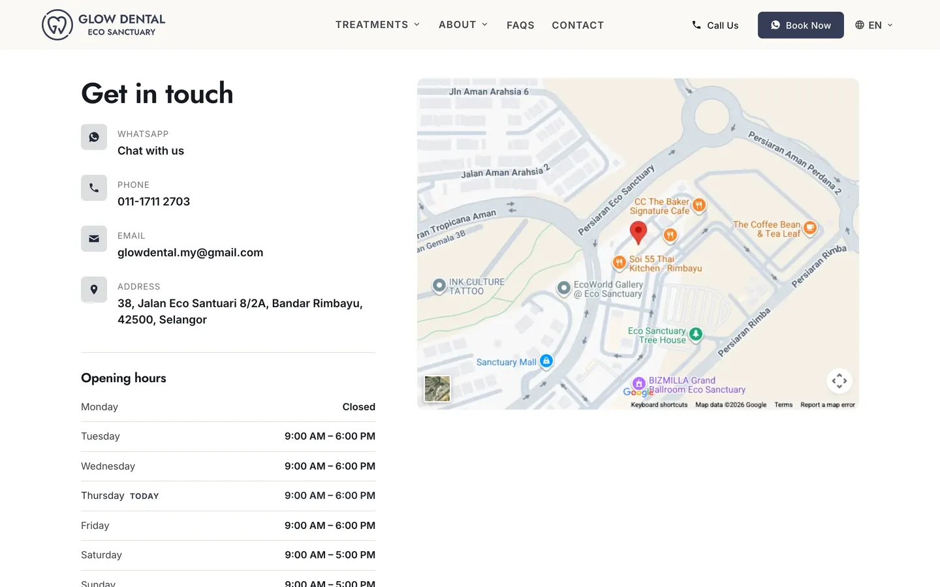Open map camera controls button
This screenshot has height=587, width=940.
839,381
